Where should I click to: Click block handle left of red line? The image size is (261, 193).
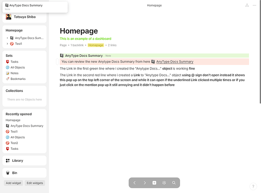coord(57,62)
